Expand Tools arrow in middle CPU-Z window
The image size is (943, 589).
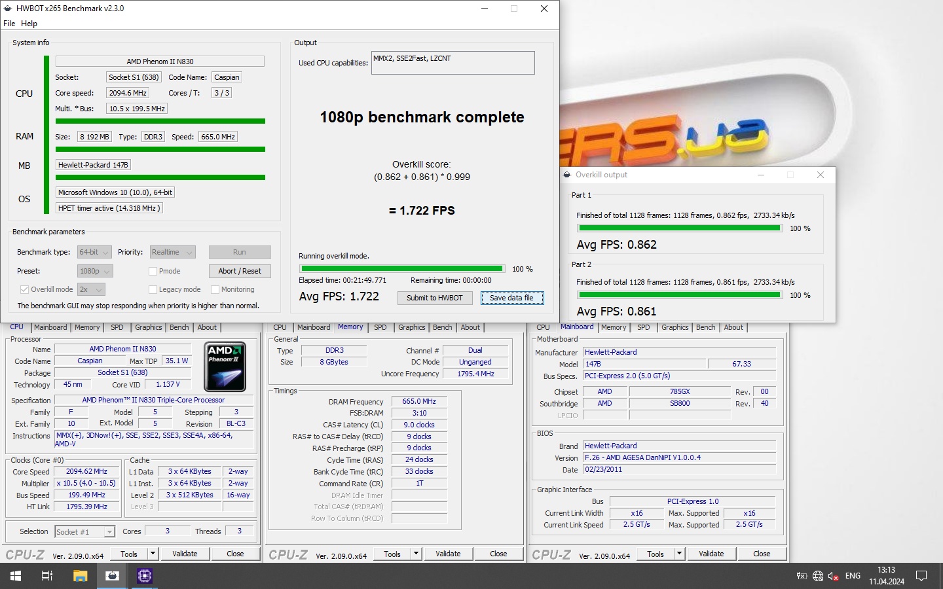[416, 554]
